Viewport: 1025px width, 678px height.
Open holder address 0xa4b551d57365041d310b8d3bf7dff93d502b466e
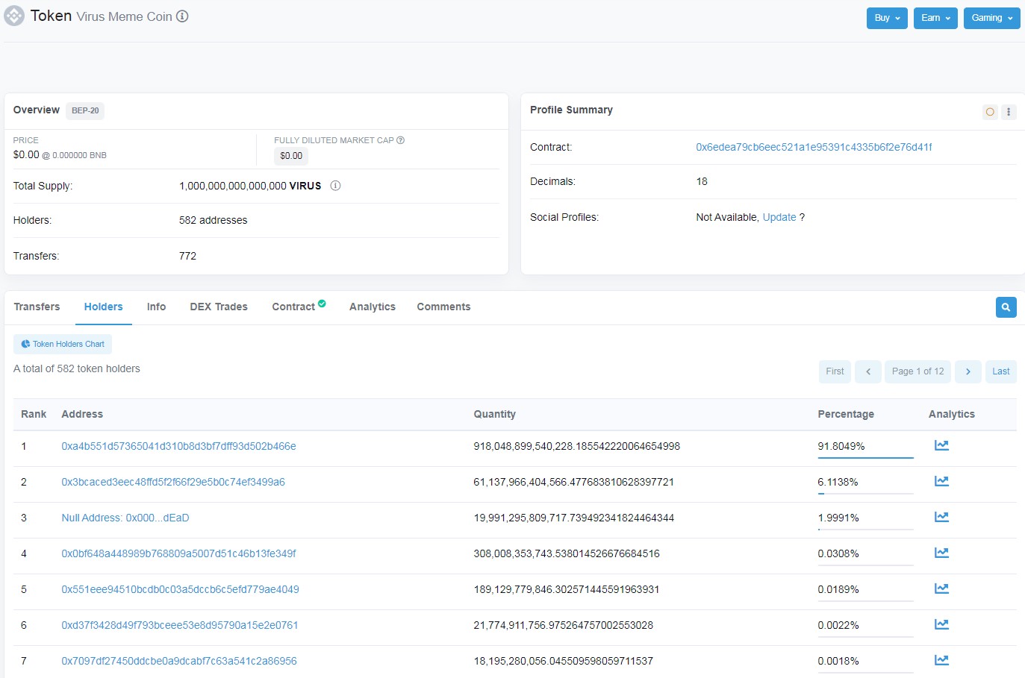pos(178,446)
